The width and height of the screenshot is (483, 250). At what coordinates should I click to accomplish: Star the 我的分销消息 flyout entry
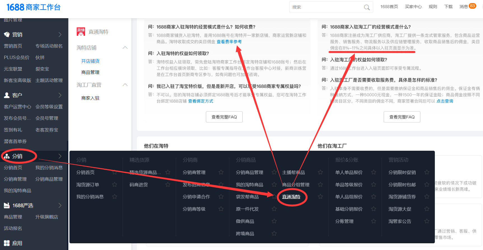coord(115,197)
